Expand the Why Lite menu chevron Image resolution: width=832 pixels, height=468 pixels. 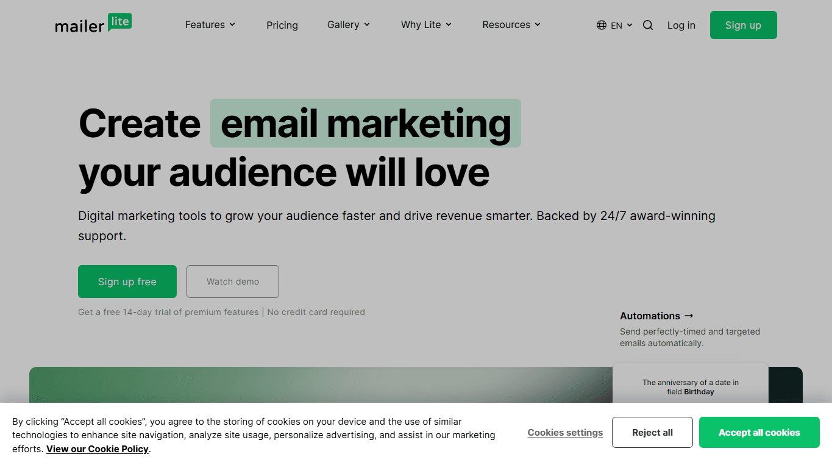click(x=449, y=25)
